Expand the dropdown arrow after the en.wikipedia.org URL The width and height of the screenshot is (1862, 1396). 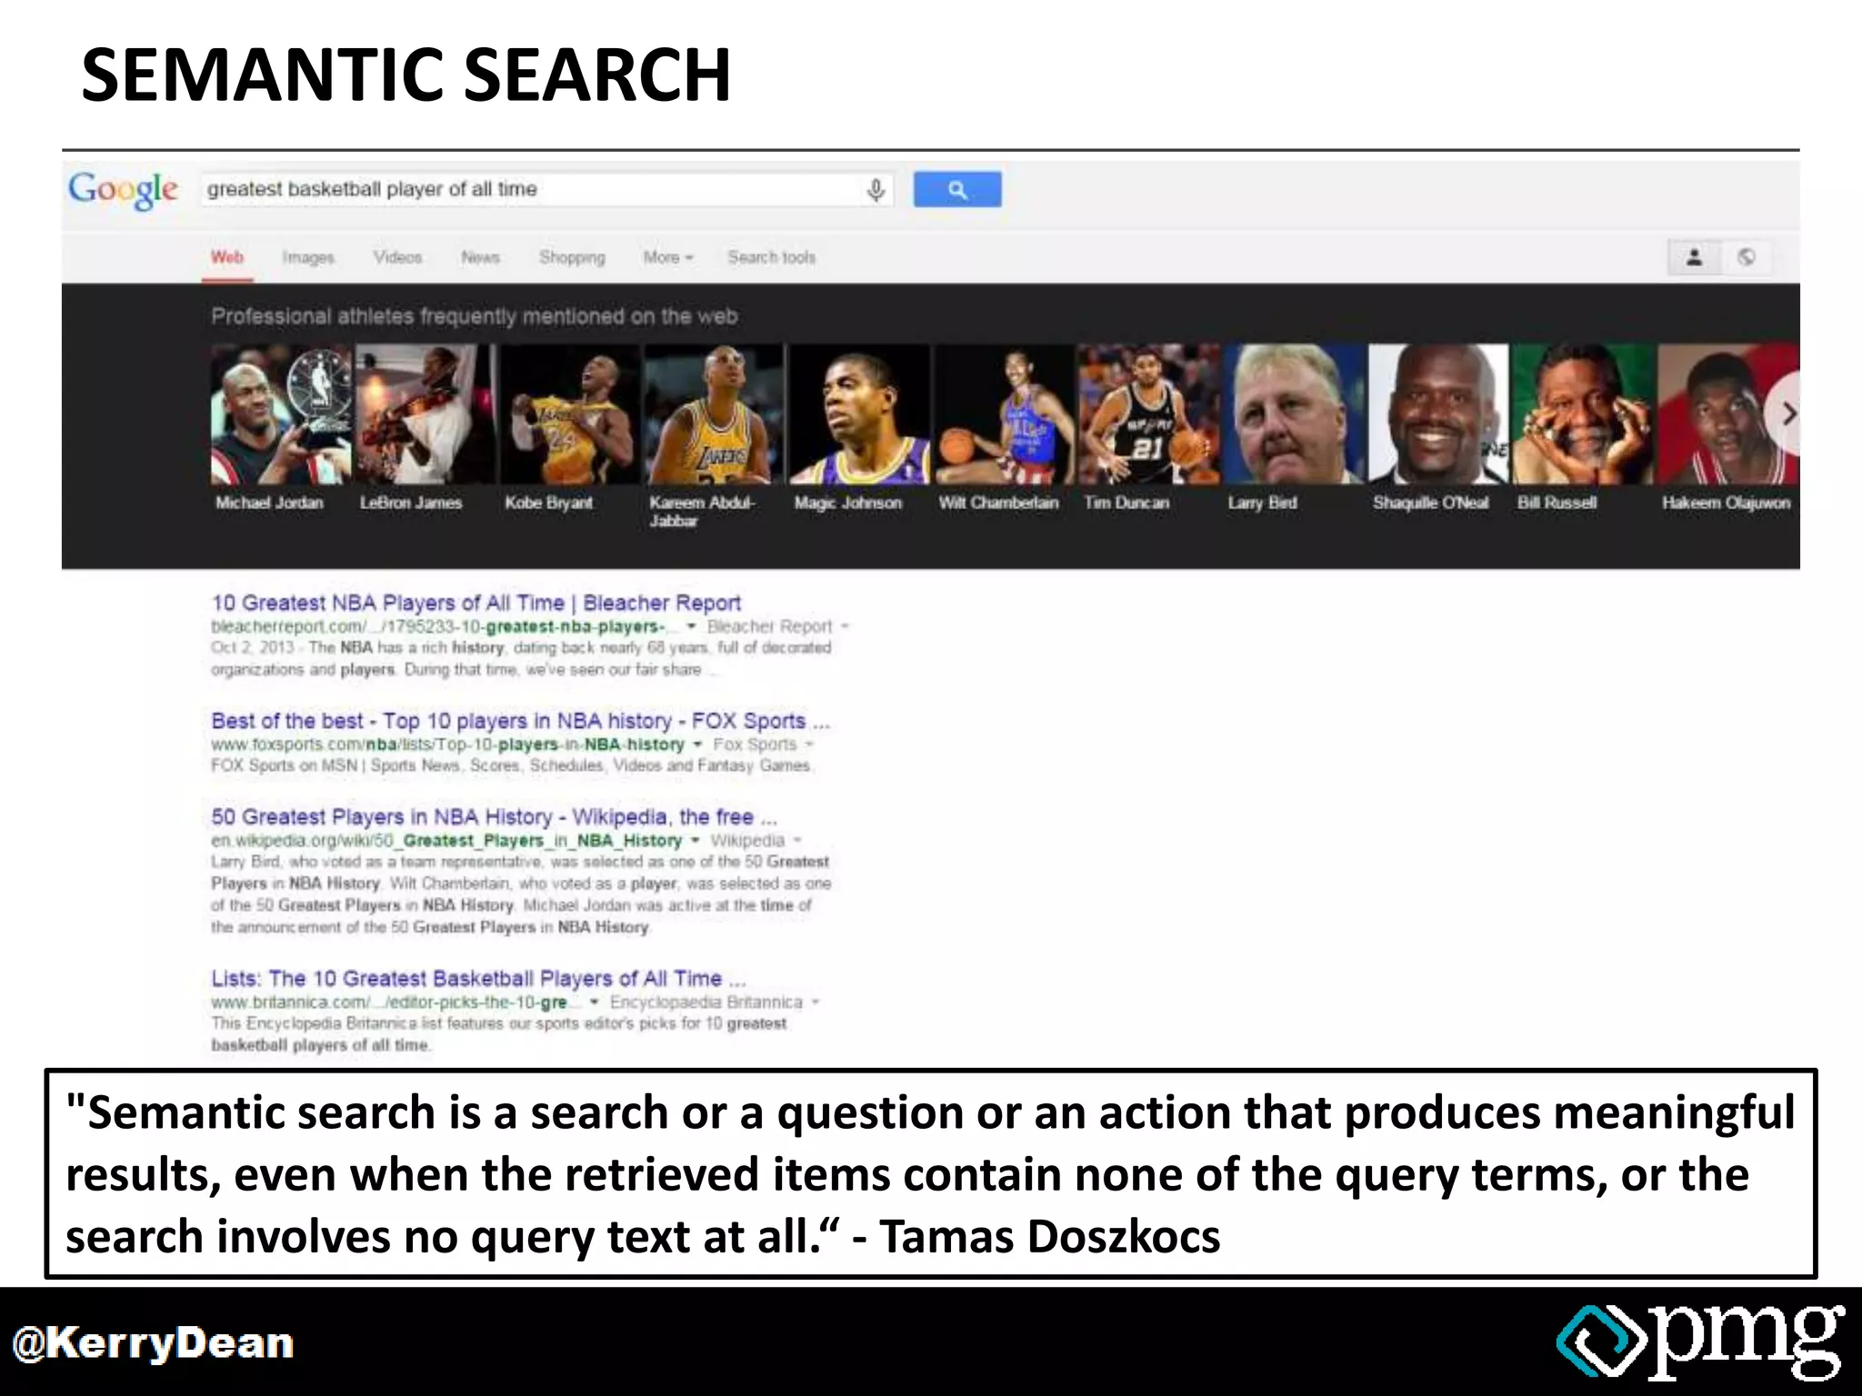695,840
